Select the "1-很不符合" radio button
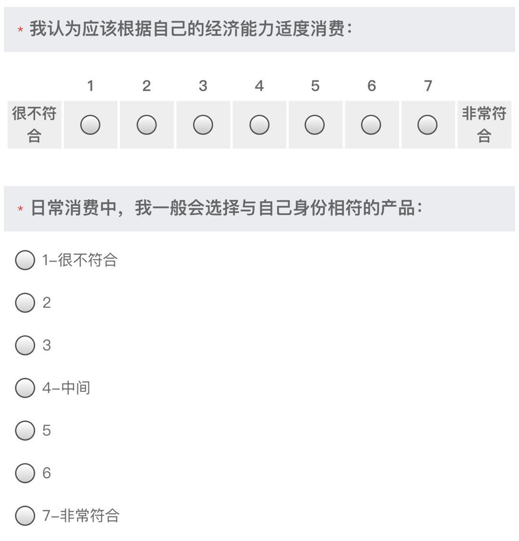 pyautogui.click(x=25, y=260)
